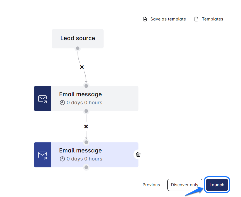Remove connection between the two email steps
This screenshot has width=241, height=197.
(86, 126)
